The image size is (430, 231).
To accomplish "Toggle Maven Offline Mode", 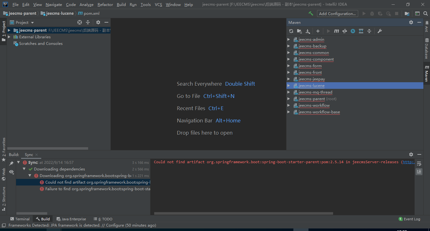I will click(345, 31).
